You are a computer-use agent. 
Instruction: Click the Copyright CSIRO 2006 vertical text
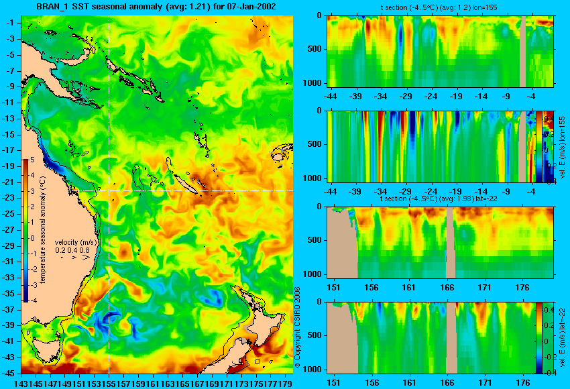tap(297, 327)
